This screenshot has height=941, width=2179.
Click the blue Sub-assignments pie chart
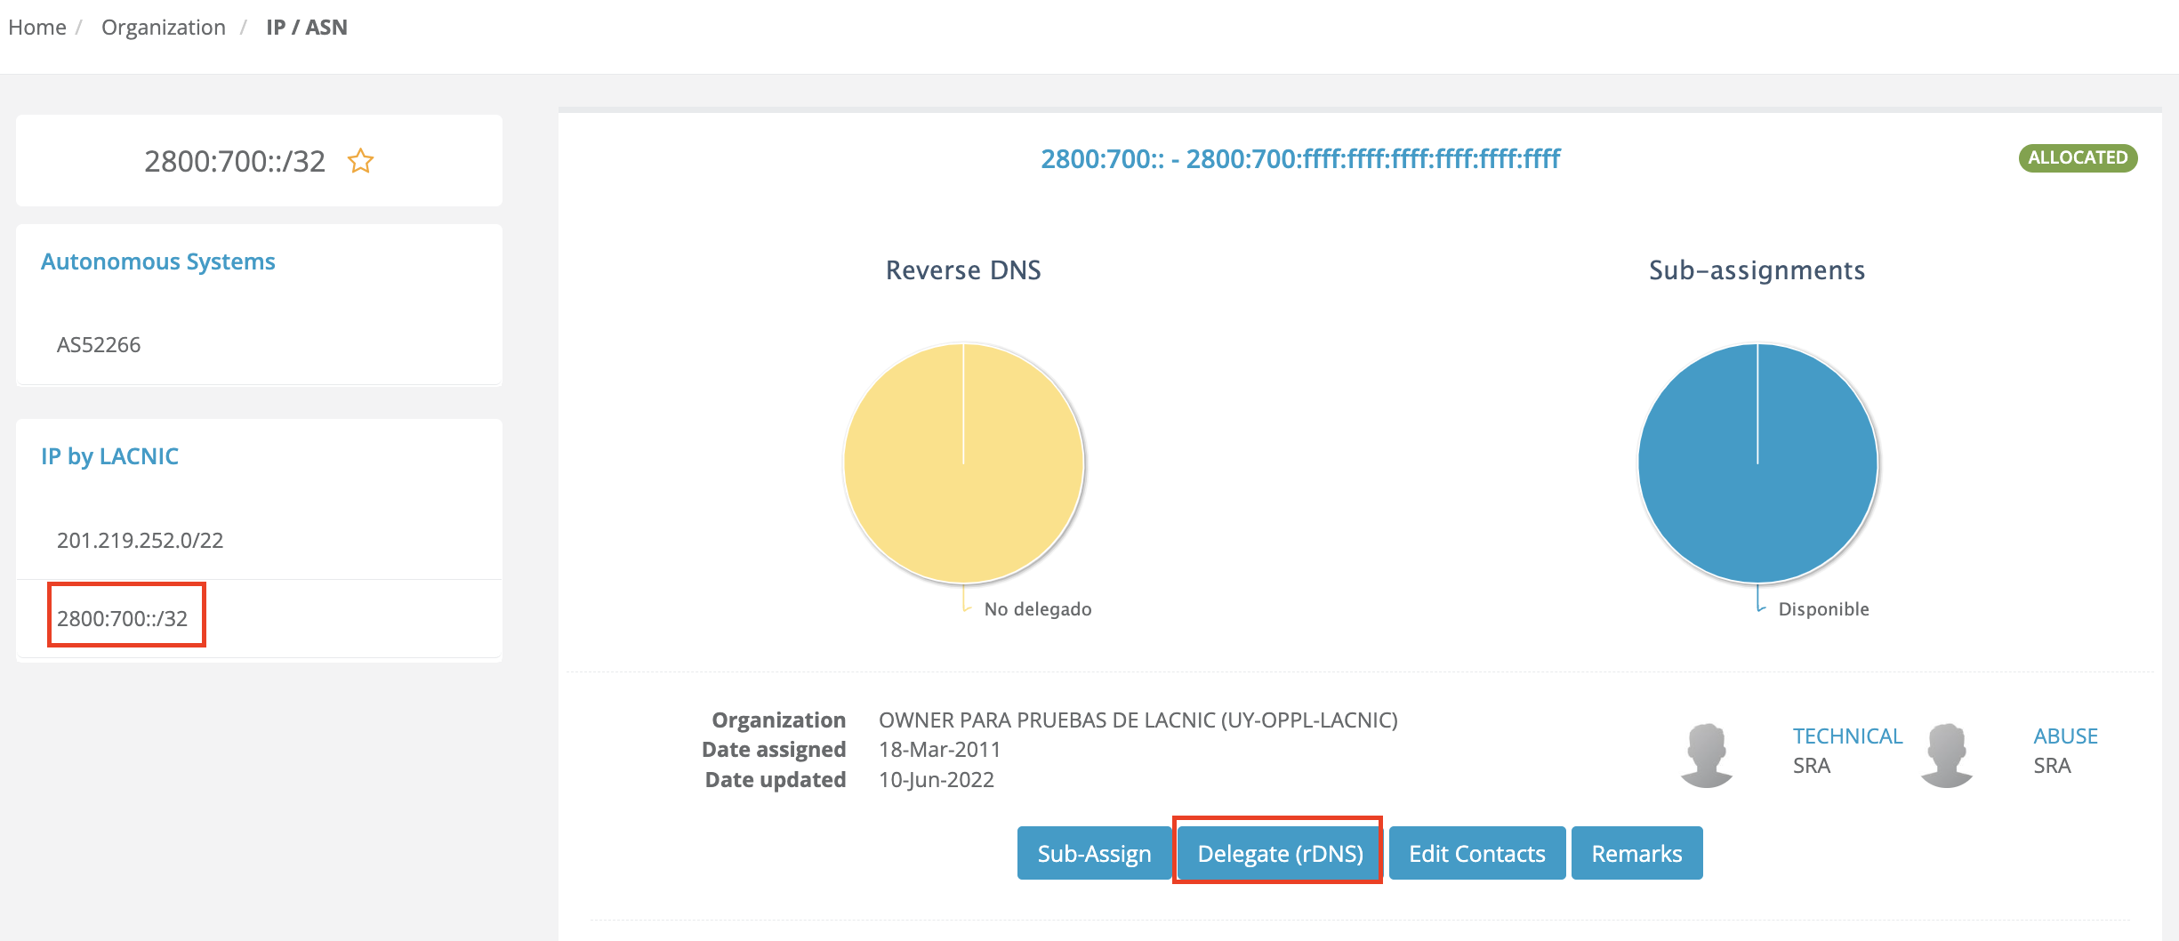[1757, 463]
